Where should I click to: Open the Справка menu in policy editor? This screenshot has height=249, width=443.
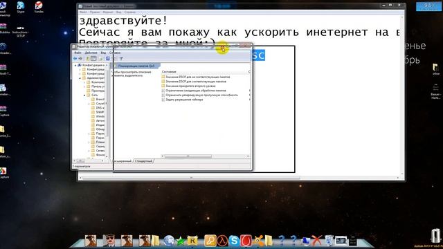[115, 53]
